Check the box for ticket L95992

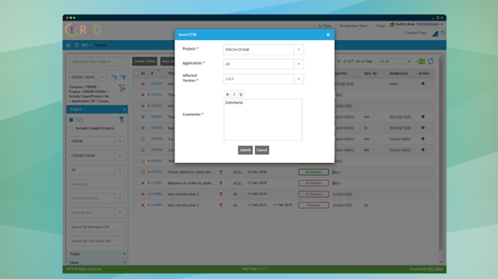click(136, 171)
